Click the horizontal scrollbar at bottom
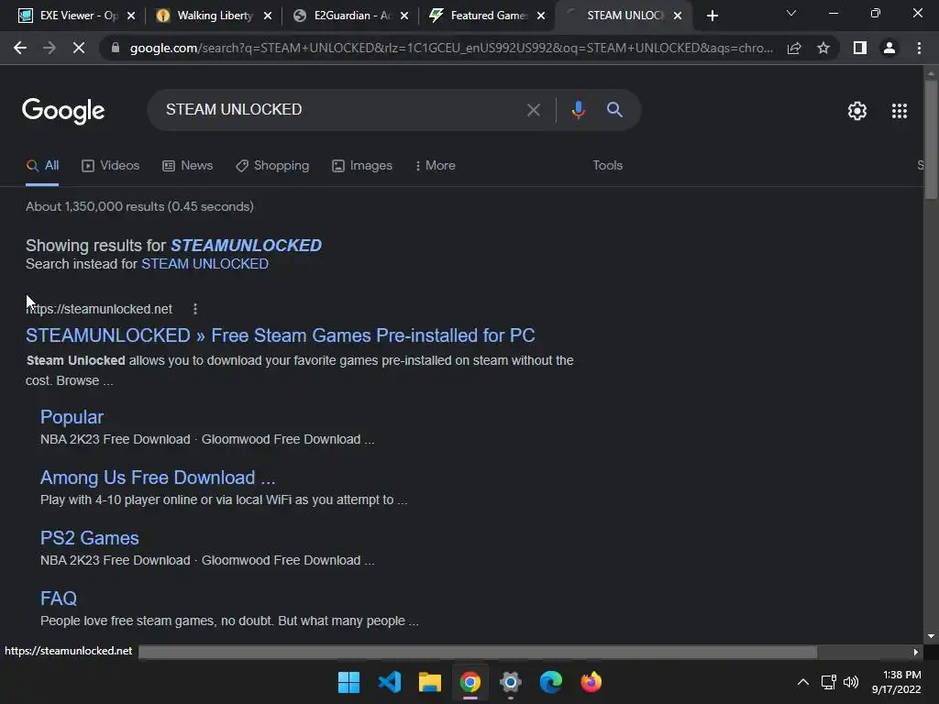Screen dimensions: 939x704 477,652
